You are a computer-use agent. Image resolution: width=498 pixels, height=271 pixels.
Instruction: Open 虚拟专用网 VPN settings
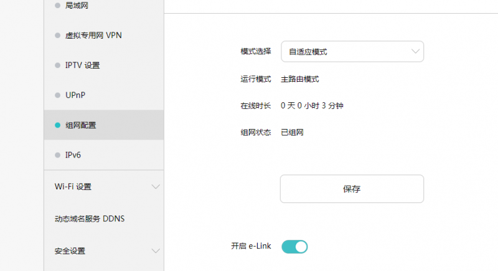104,36
